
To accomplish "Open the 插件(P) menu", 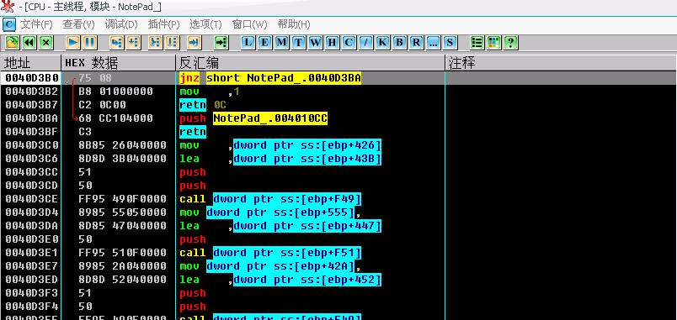I will [x=163, y=24].
